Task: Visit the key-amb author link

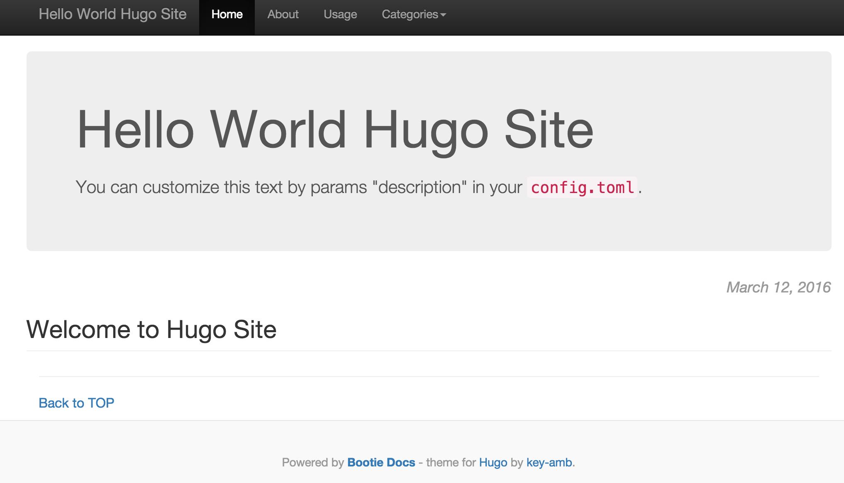Action: pos(549,462)
